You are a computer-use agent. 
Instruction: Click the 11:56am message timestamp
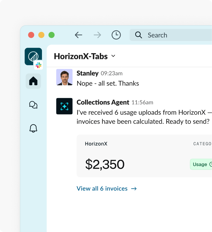tap(142, 102)
